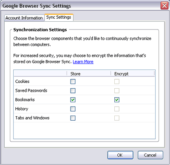Image resolution: width=170 pixels, height=165 pixels.
Task: Select the Saved Passwords row label
Action: click(31, 90)
